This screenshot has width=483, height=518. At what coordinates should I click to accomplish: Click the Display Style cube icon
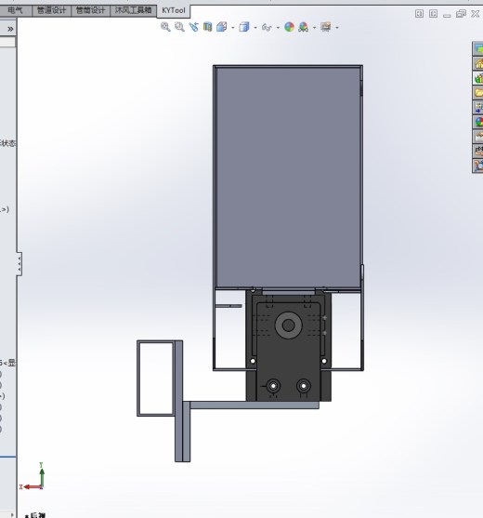pos(244,27)
